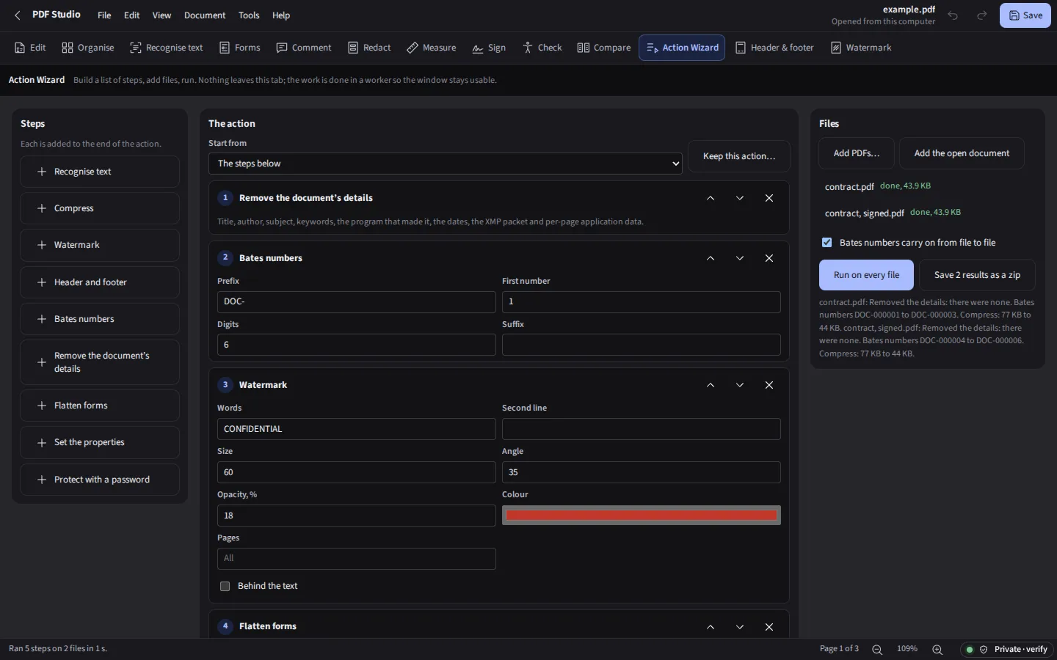Zoom out using the status bar magnifier

coord(877,649)
